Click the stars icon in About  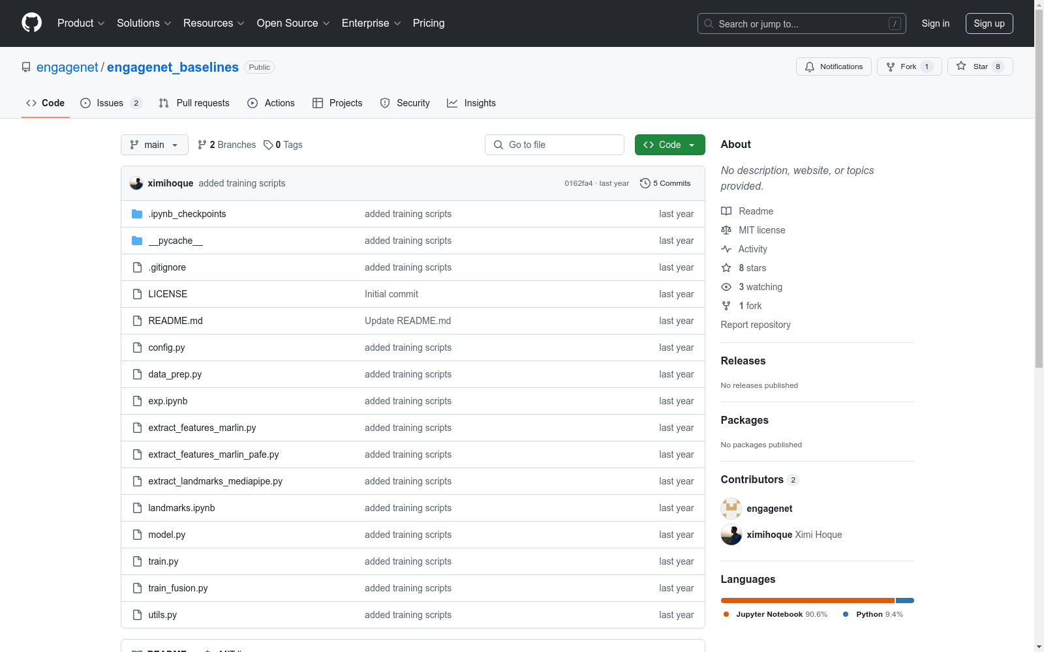[x=726, y=268]
